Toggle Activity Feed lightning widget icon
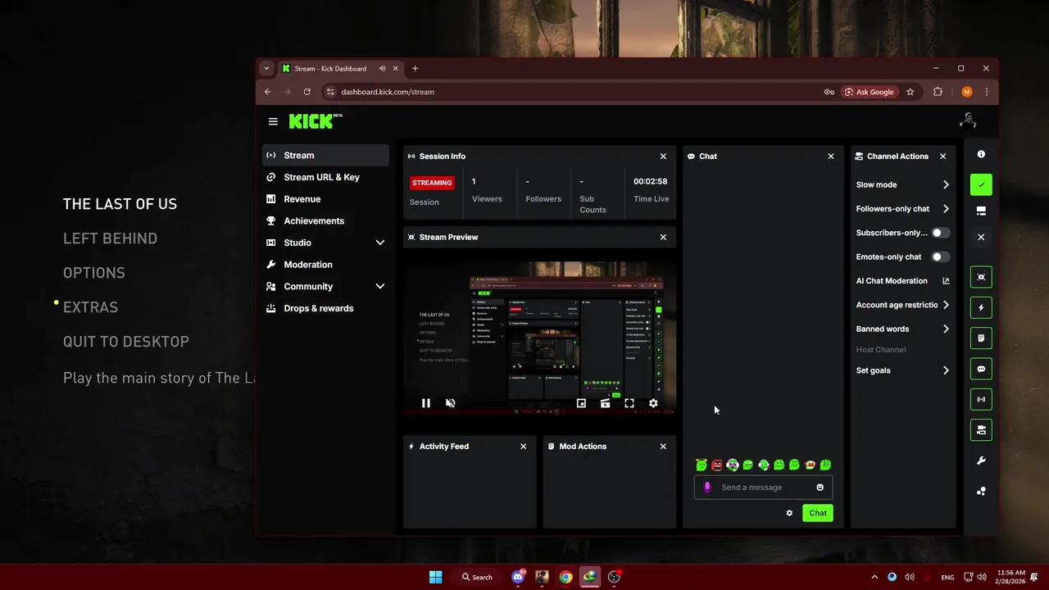This screenshot has height=590, width=1049. coord(981,307)
